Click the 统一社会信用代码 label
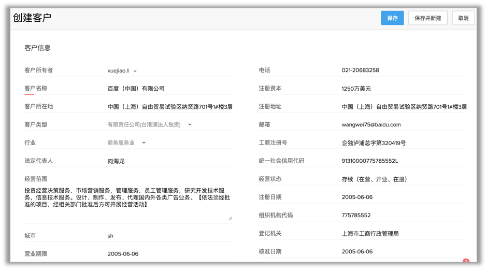Viewport: 487px width, 270px height. coord(281,161)
